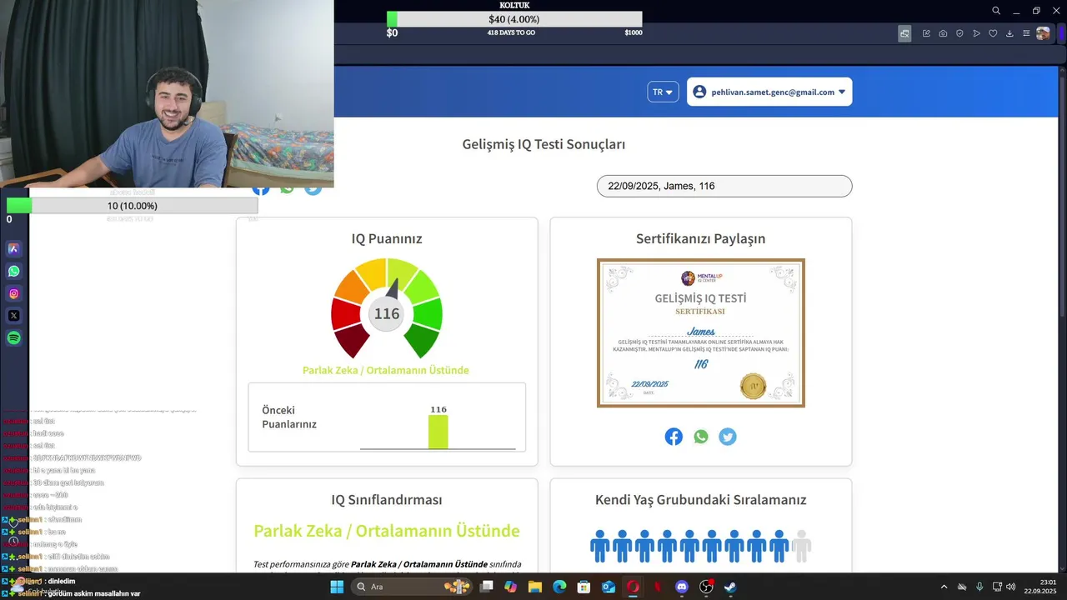Open X (Twitter) in the Opera sidebar
This screenshot has width=1067, height=600.
tap(13, 316)
